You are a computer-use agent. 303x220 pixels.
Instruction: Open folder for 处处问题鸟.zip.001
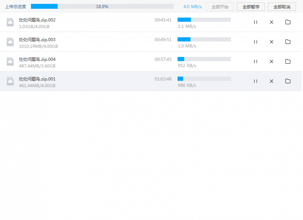tap(287, 81)
